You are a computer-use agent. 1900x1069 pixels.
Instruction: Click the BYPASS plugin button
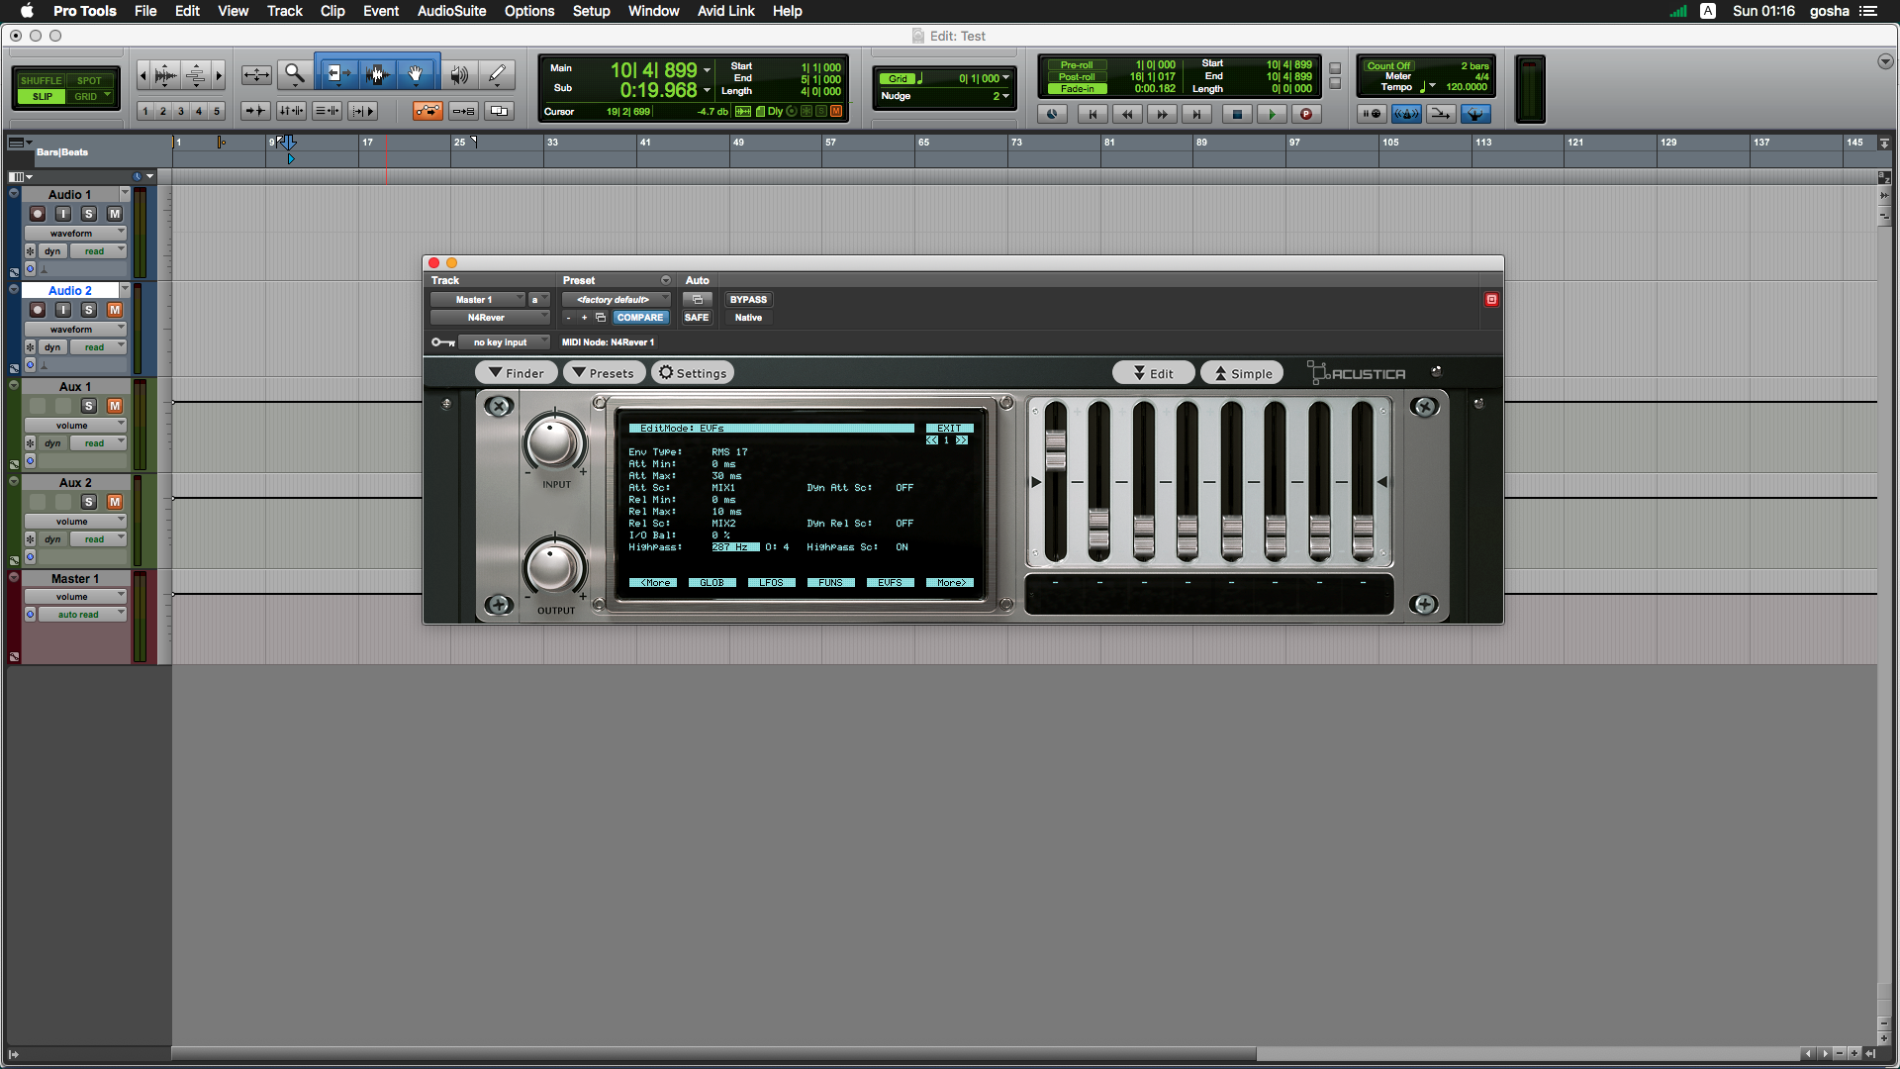[748, 299]
